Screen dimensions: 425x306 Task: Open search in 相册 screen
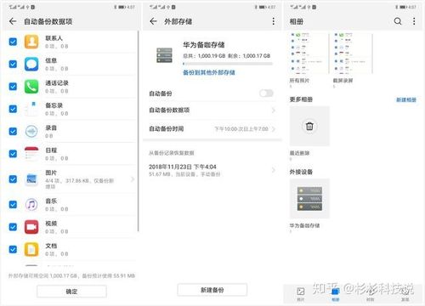pos(398,21)
